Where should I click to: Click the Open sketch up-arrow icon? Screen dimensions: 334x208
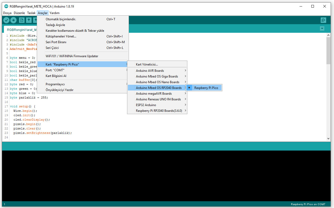coord(29,20)
